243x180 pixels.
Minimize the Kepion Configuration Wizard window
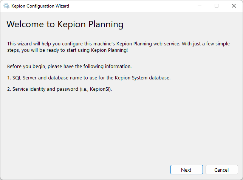(200, 6)
